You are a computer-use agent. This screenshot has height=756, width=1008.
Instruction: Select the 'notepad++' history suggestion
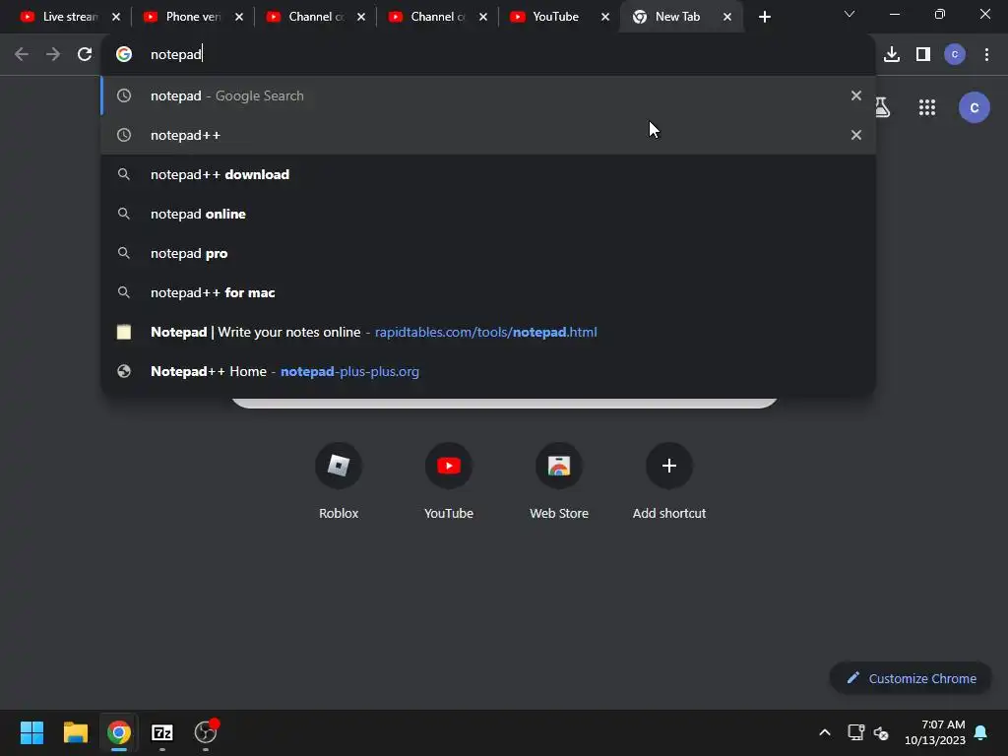click(x=488, y=135)
